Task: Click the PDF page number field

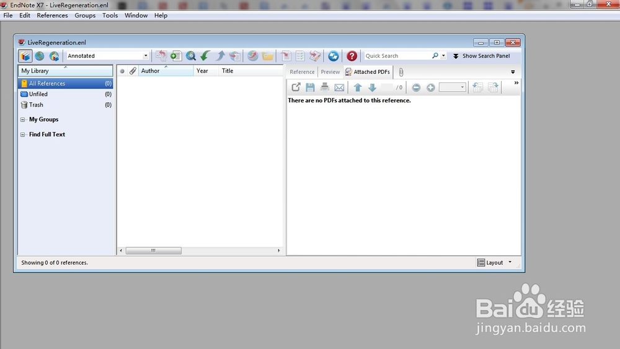Action: click(x=387, y=87)
